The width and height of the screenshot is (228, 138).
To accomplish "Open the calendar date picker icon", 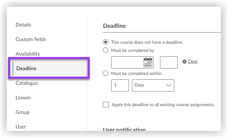I will pos(148,62).
